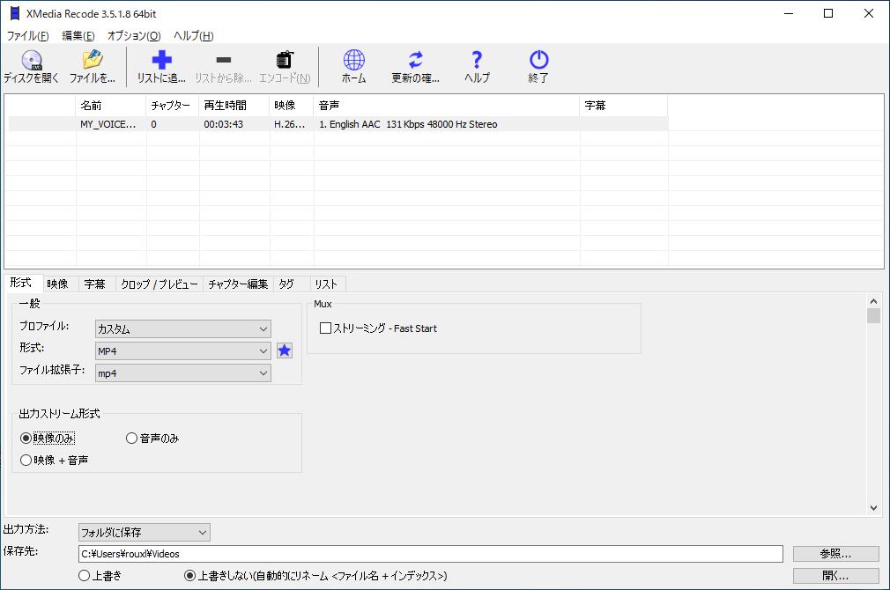Click 名前 column header
Viewport: 890px width, 590px height.
[x=111, y=106]
